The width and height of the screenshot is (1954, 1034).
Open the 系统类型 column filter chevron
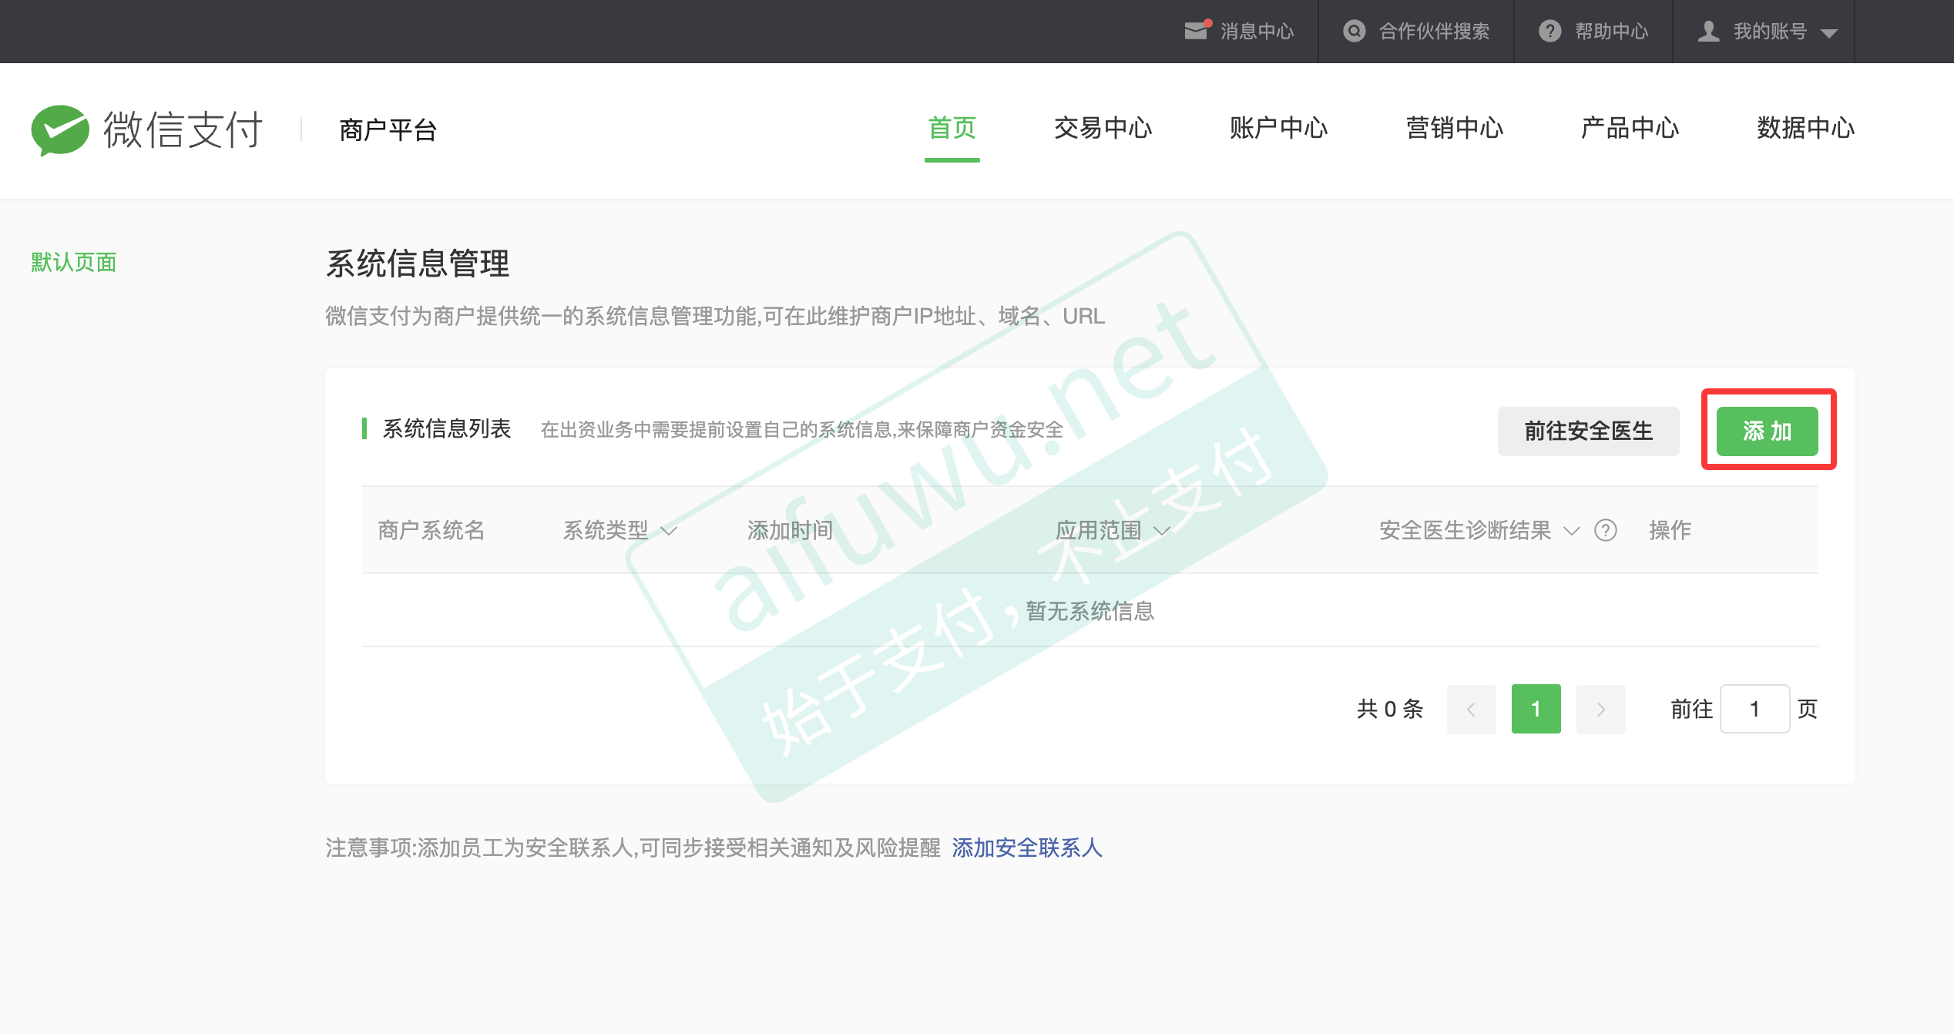669,531
